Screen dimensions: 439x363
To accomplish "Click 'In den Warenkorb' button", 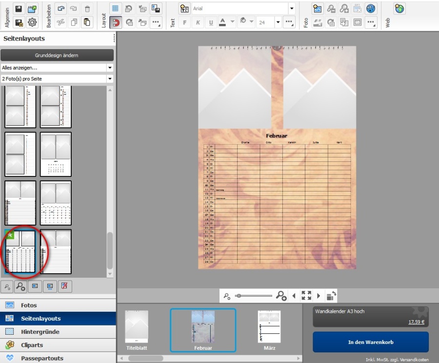I will pos(370,342).
